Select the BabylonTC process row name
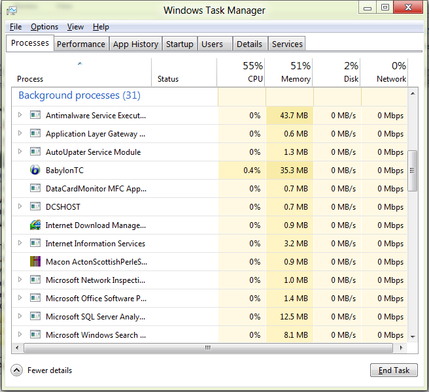The image size is (429, 392). pyautogui.click(x=65, y=171)
